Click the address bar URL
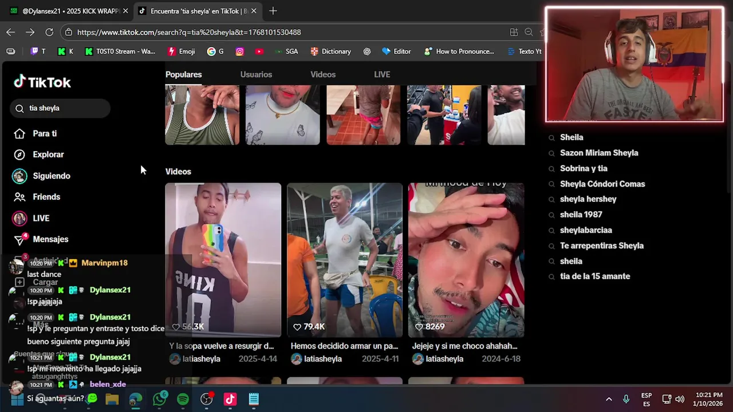The image size is (733, 412). [x=189, y=32]
